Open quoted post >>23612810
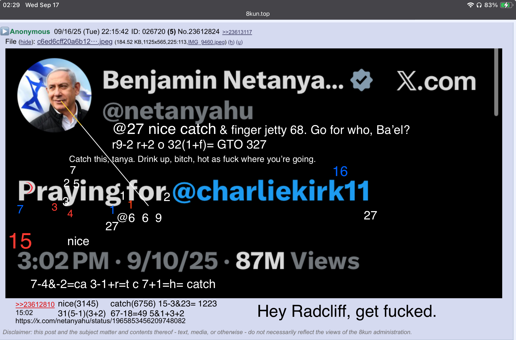516x340 pixels. coord(35,304)
